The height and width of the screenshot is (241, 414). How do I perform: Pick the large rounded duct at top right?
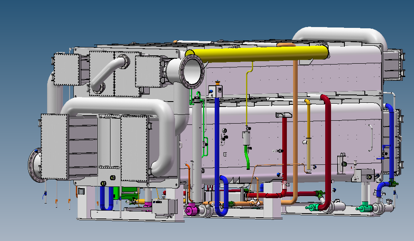tap(342, 35)
